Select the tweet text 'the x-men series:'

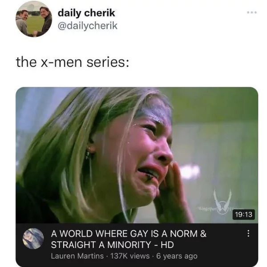73,62
